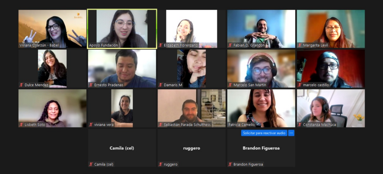This screenshot has width=383, height=174.
Task: Click the viviana vera name label
Action: point(104,125)
